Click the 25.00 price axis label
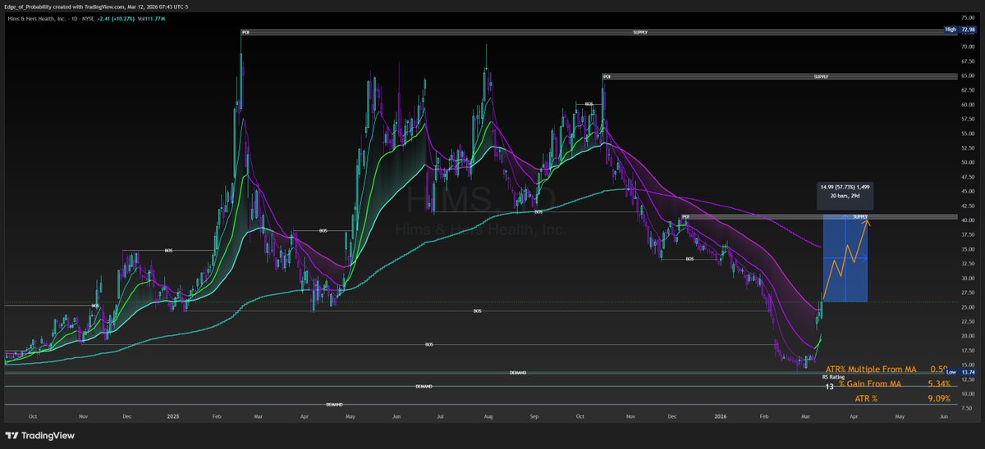This screenshot has height=449, width=985. (967, 306)
